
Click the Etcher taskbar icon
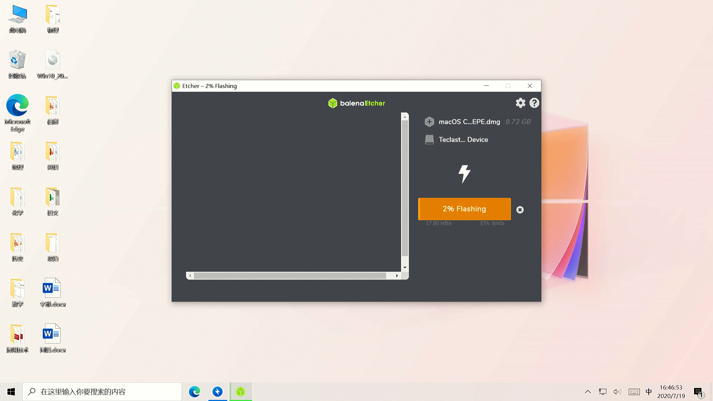[x=241, y=392]
